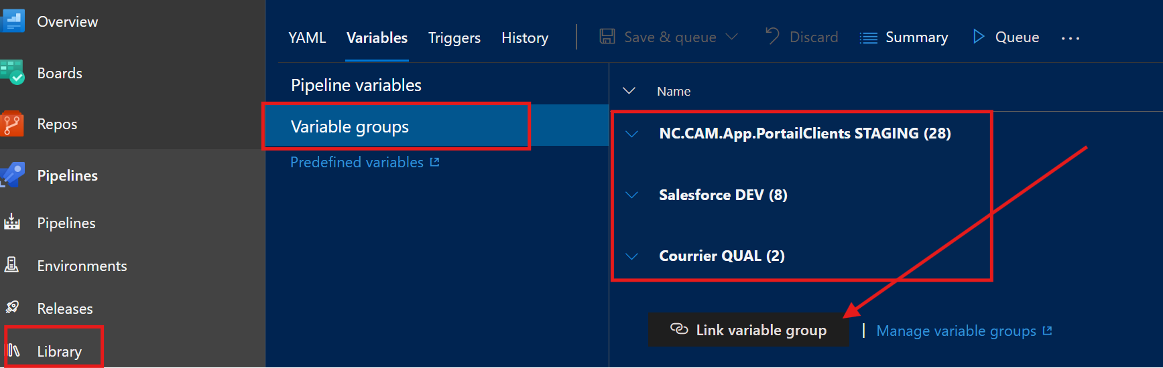Expand NC.CAM.App.PortailClients STAGING group
Image resolution: width=1163 pixels, height=368 pixels.
click(x=631, y=134)
